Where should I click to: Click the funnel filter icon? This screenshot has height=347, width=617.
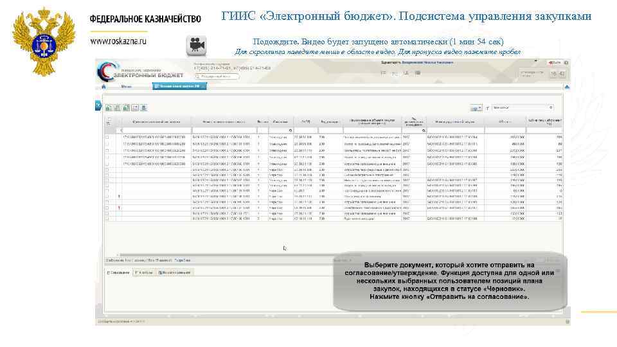tap(487, 108)
